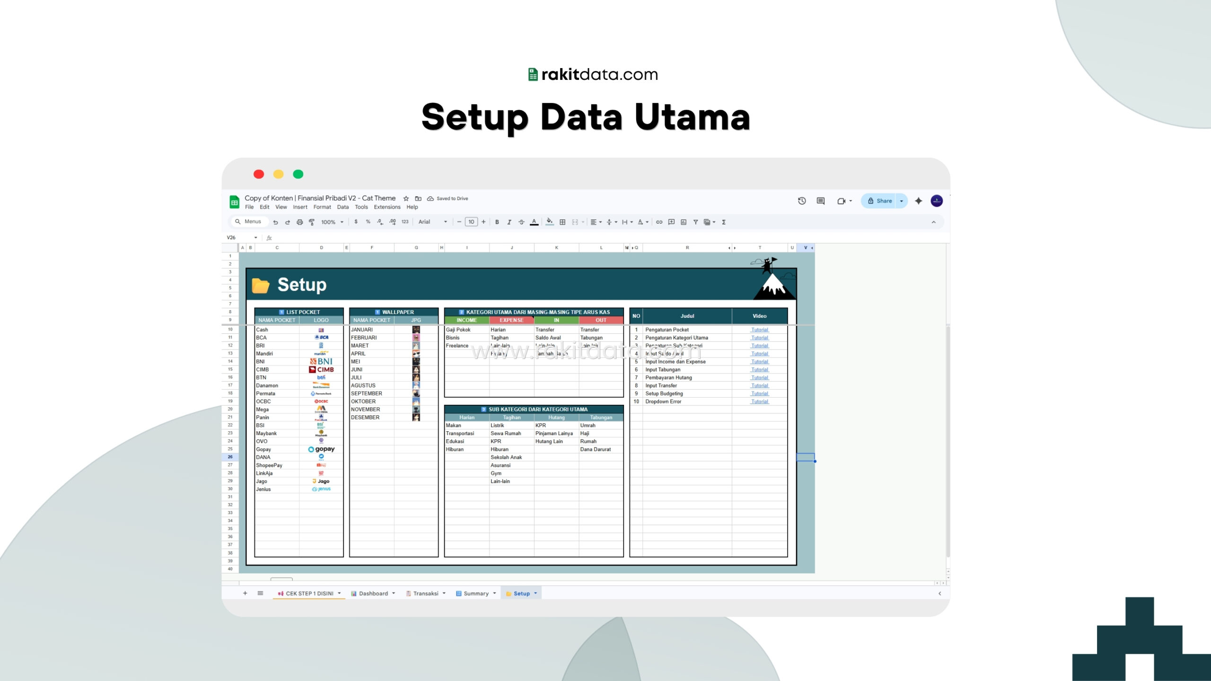Open the text rotation dropdown
Viewport: 1211px width, 681px height.
(x=643, y=222)
